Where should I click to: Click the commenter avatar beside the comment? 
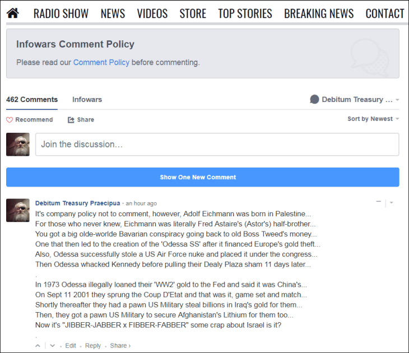(x=17, y=210)
